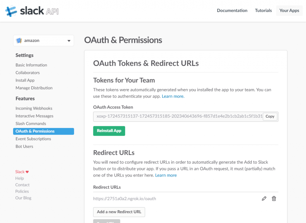306x223 pixels.
Task: Go to the Tutorials page
Action: coord(263,10)
